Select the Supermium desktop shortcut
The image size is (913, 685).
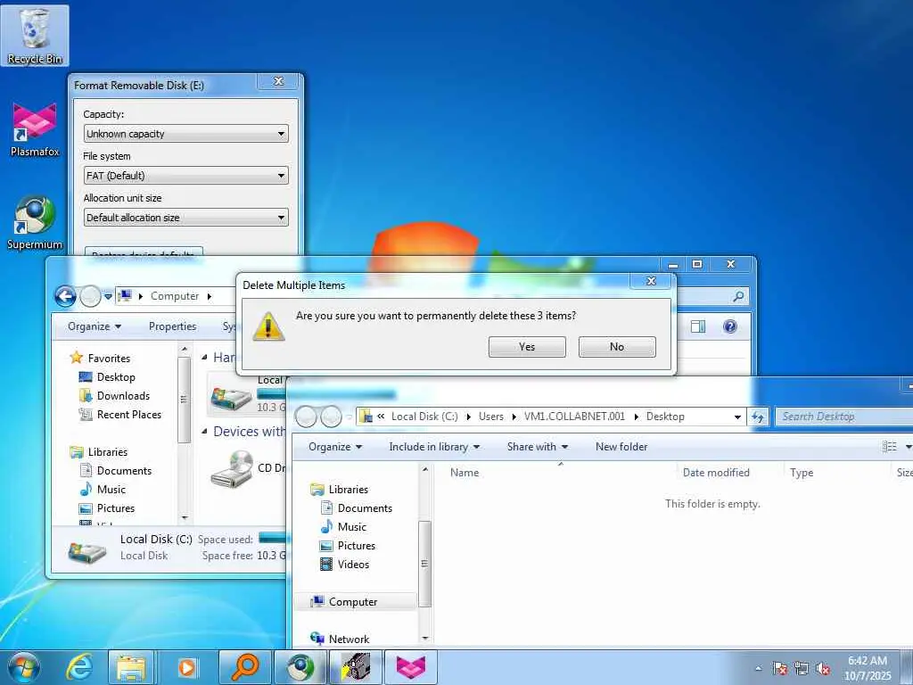coord(35,222)
